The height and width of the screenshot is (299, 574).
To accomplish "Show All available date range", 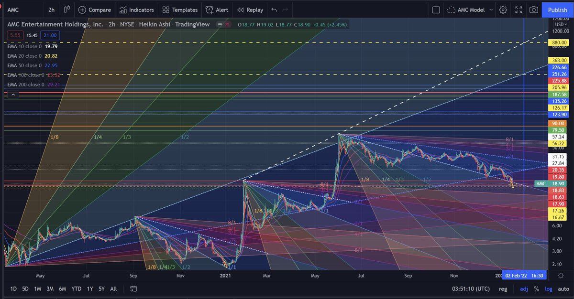I will coord(113,288).
